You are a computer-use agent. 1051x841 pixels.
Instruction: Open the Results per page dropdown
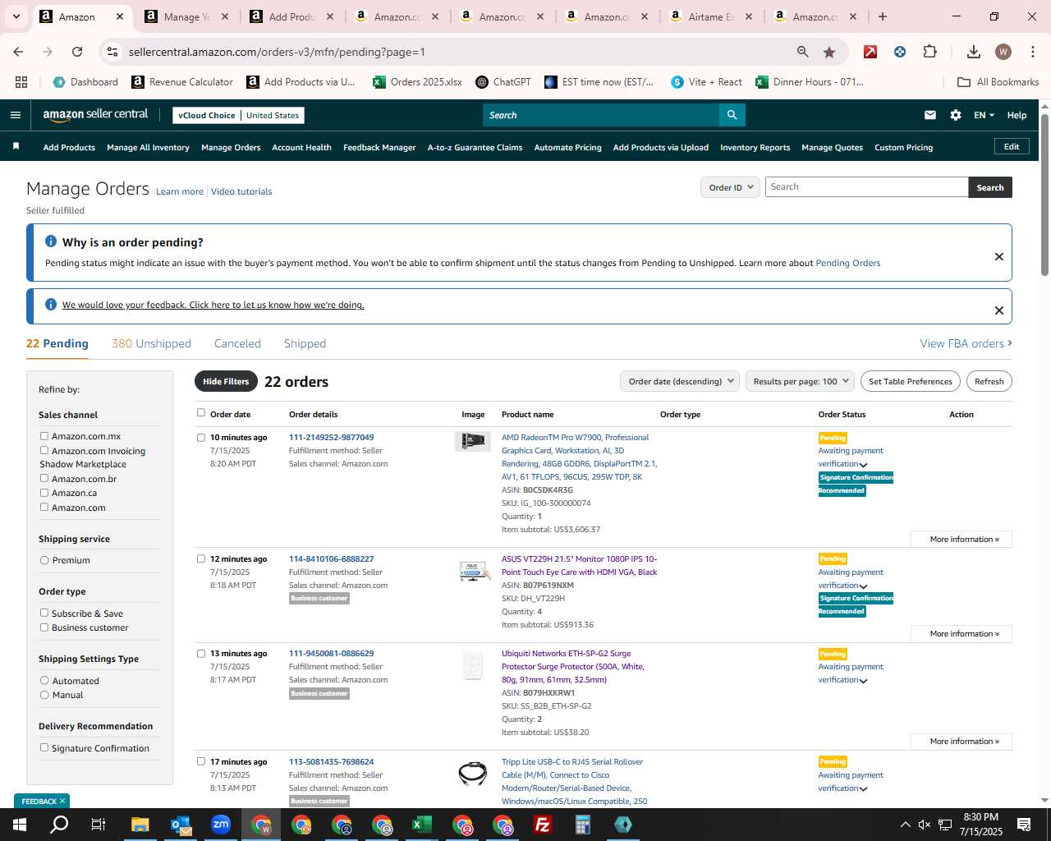click(x=801, y=381)
